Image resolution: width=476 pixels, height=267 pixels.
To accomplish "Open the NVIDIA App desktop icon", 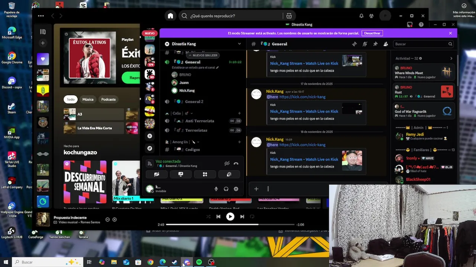I will point(12,133).
